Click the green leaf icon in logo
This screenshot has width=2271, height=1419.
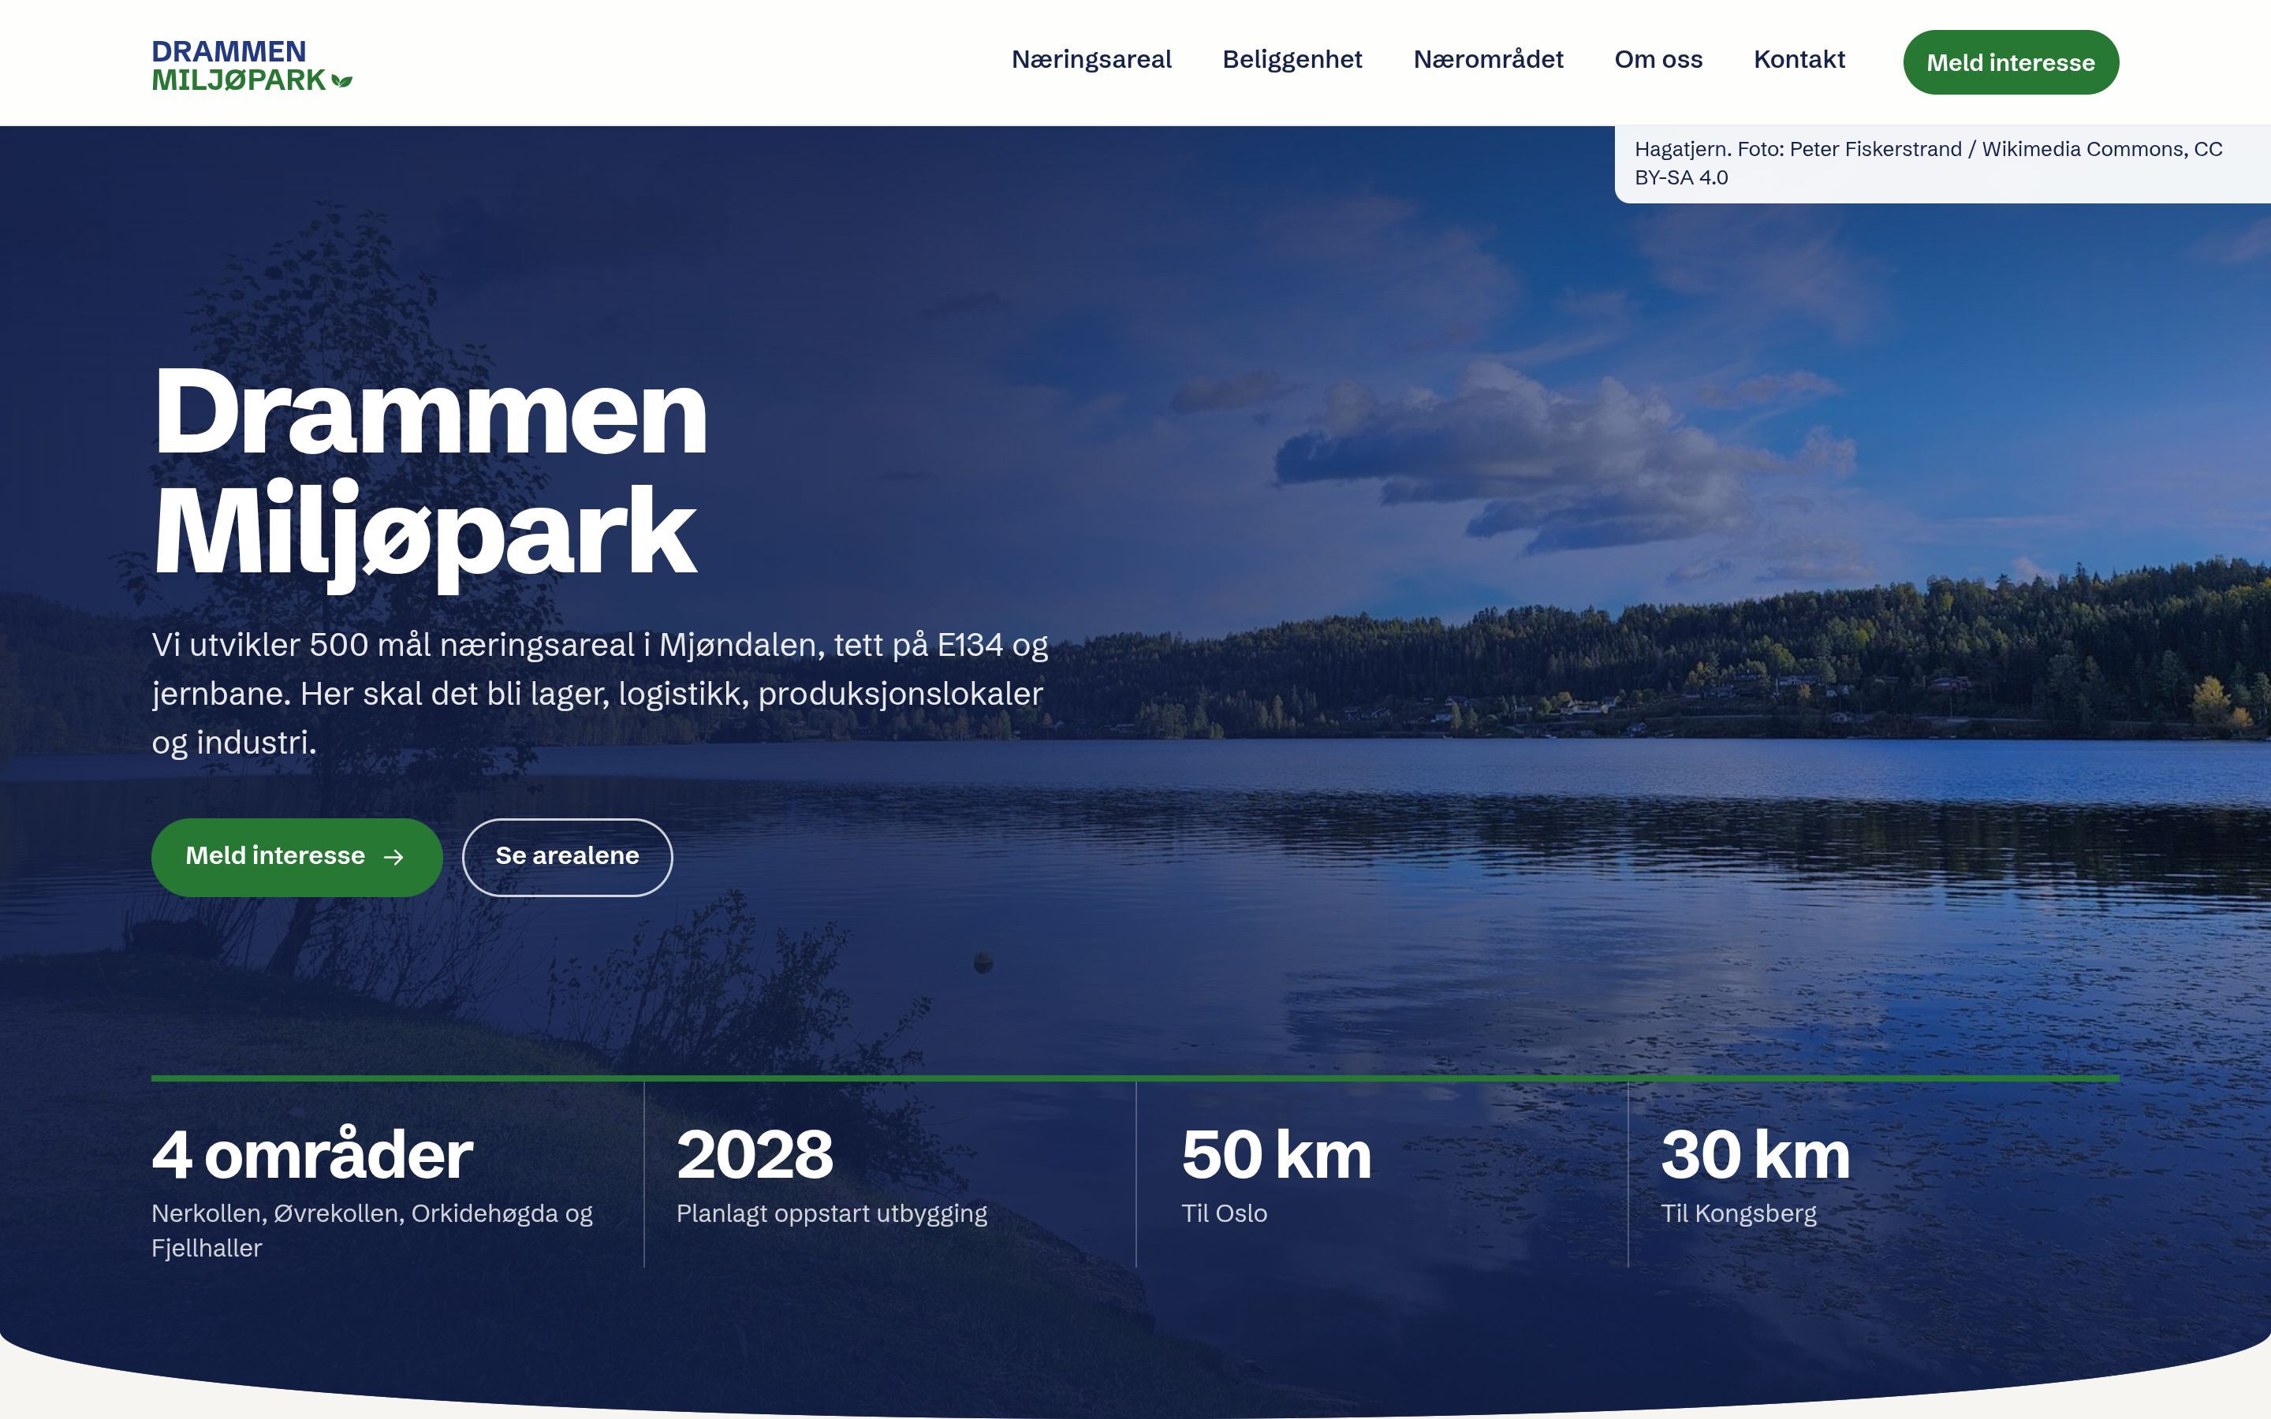tap(342, 82)
